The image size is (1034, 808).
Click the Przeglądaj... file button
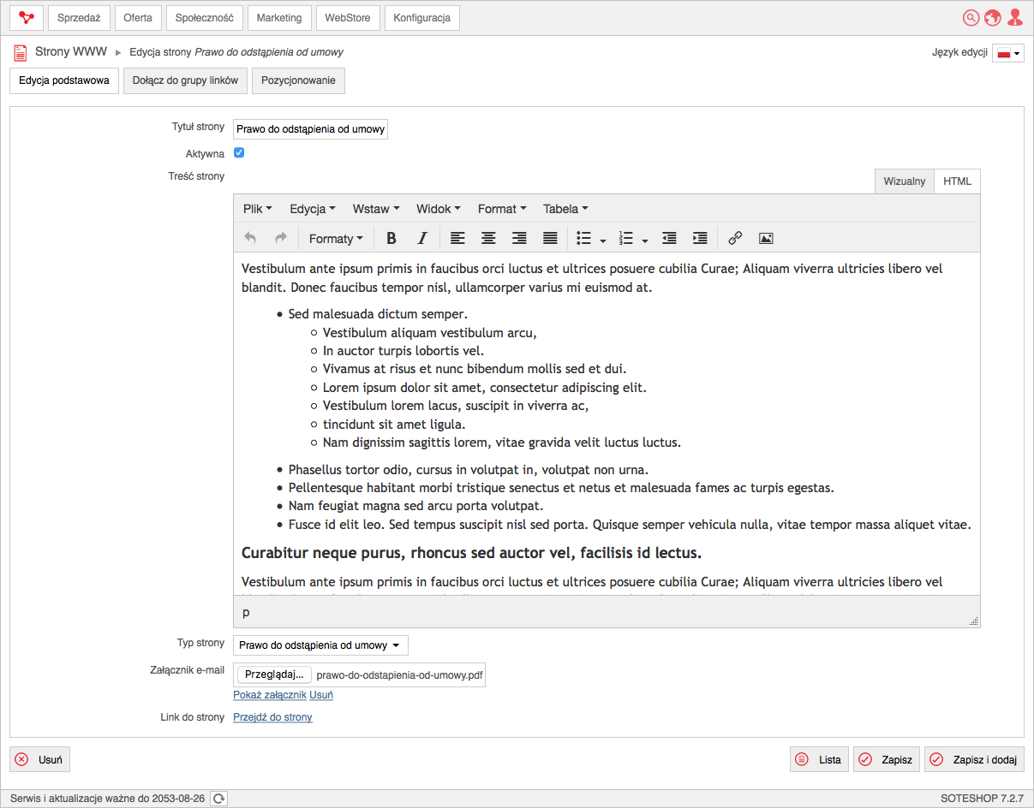[x=274, y=674]
